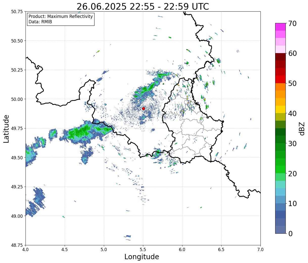308x263 pixels.
Task: Click longitude tick label 6.5
Action: point(221,250)
